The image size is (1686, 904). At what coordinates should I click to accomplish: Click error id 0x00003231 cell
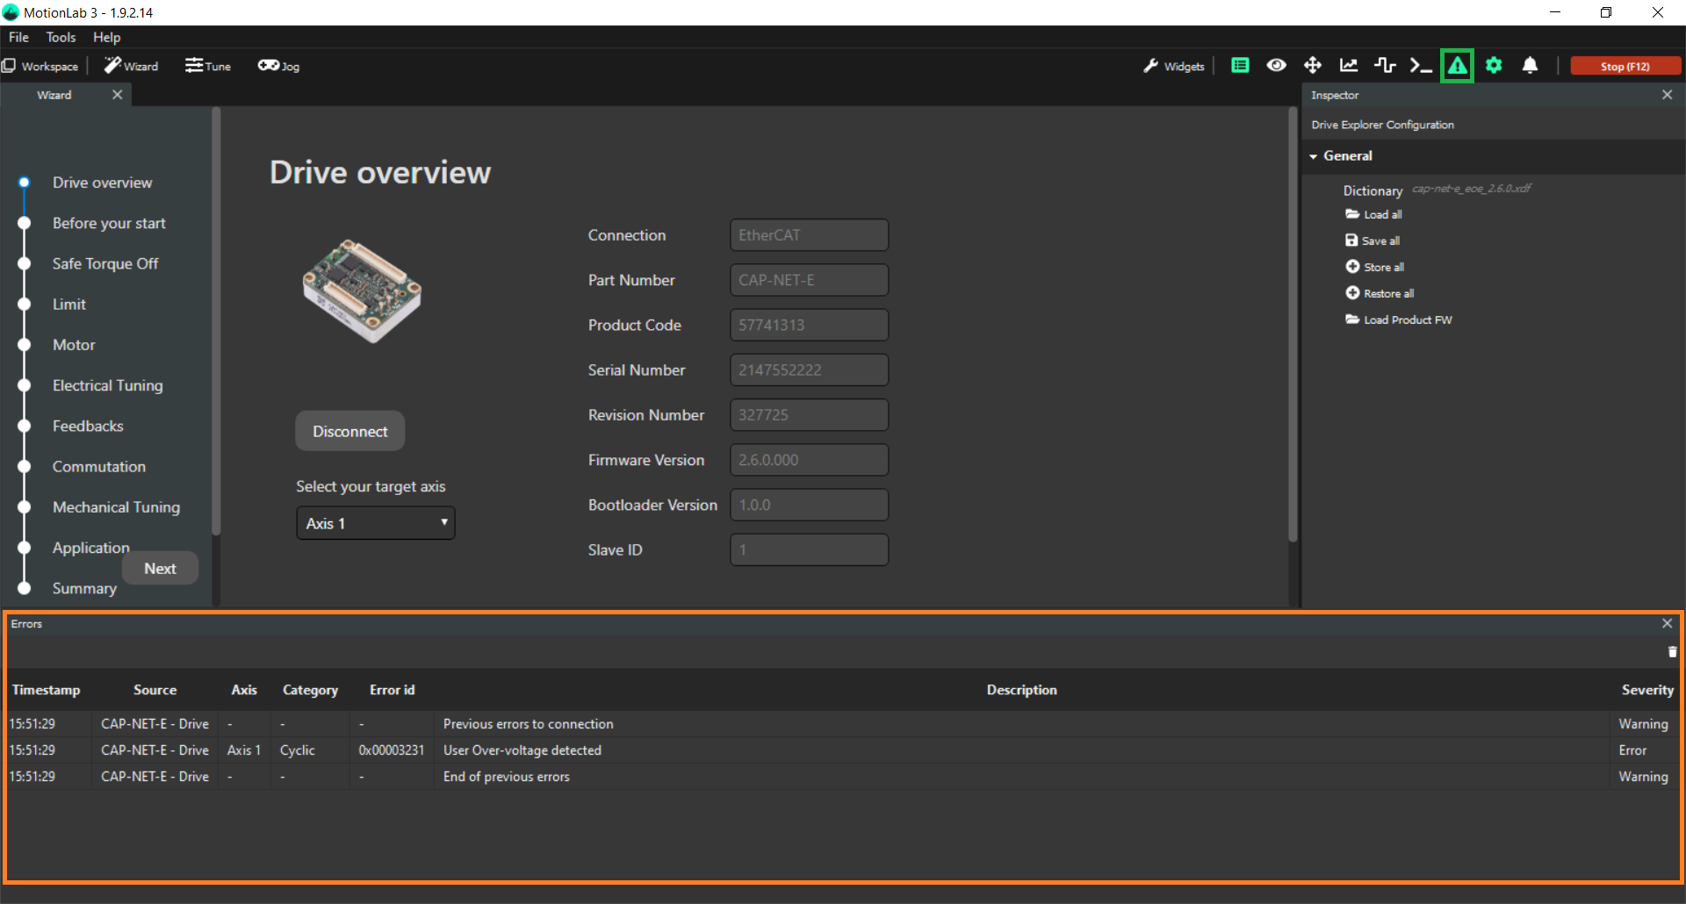tap(392, 750)
